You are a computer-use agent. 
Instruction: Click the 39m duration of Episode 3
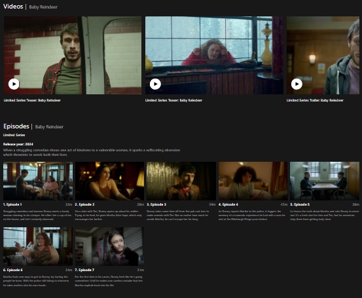coord(212,204)
